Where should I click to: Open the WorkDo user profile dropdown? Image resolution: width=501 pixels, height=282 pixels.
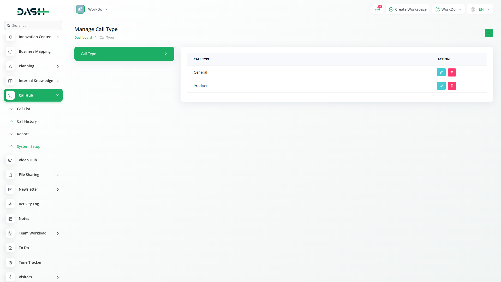448,9
